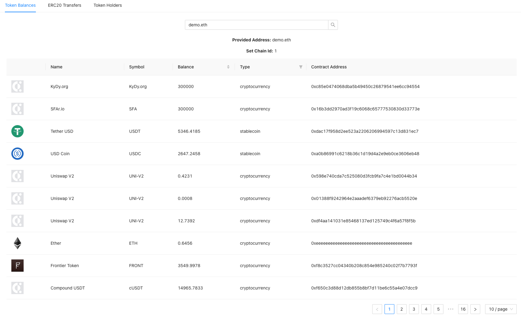Click the FRONT symbol cell
This screenshot has width=521, height=318.
(136, 266)
